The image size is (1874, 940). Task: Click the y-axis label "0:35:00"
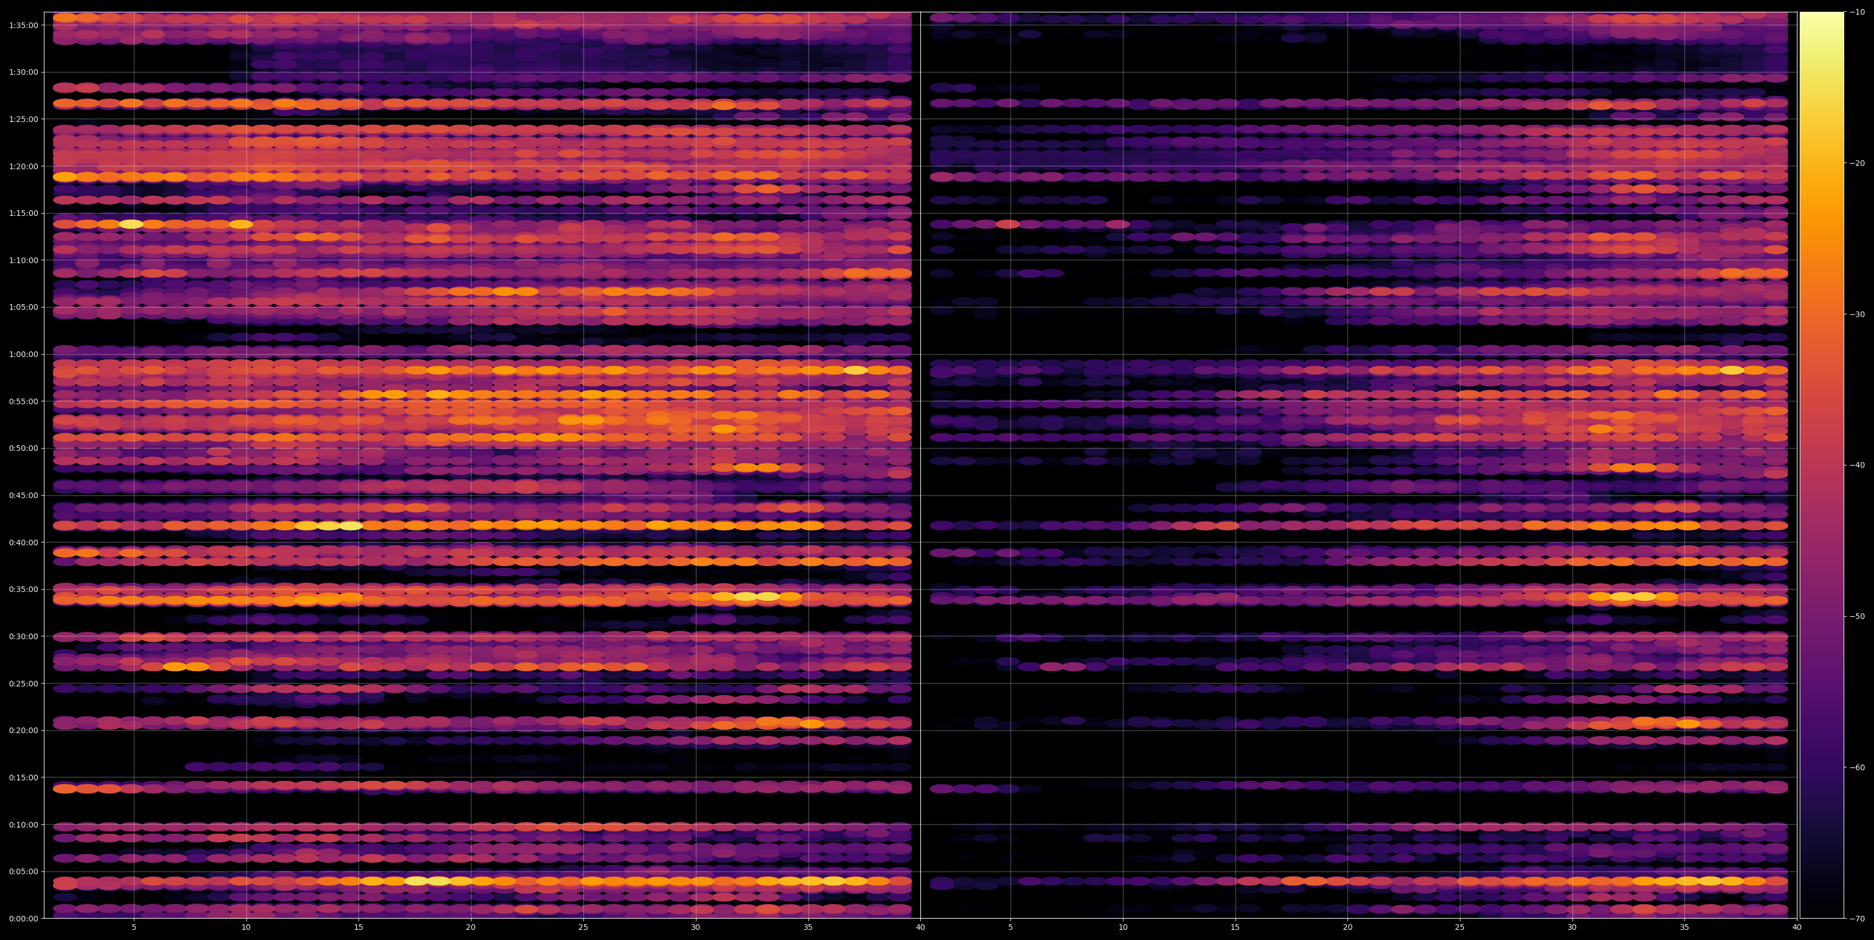click(23, 590)
